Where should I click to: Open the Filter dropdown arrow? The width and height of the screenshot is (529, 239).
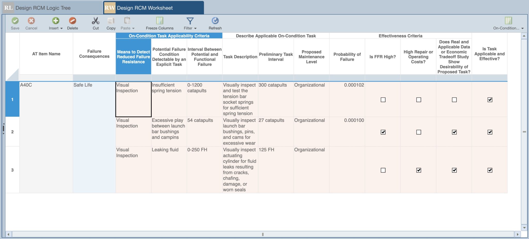(196, 28)
